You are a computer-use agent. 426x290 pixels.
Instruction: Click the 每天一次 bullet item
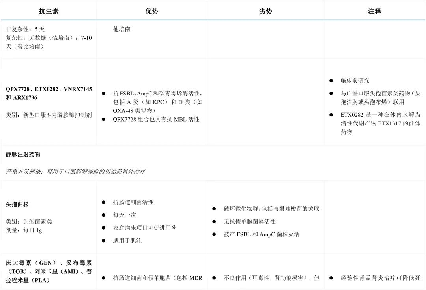pyautogui.click(x=124, y=215)
